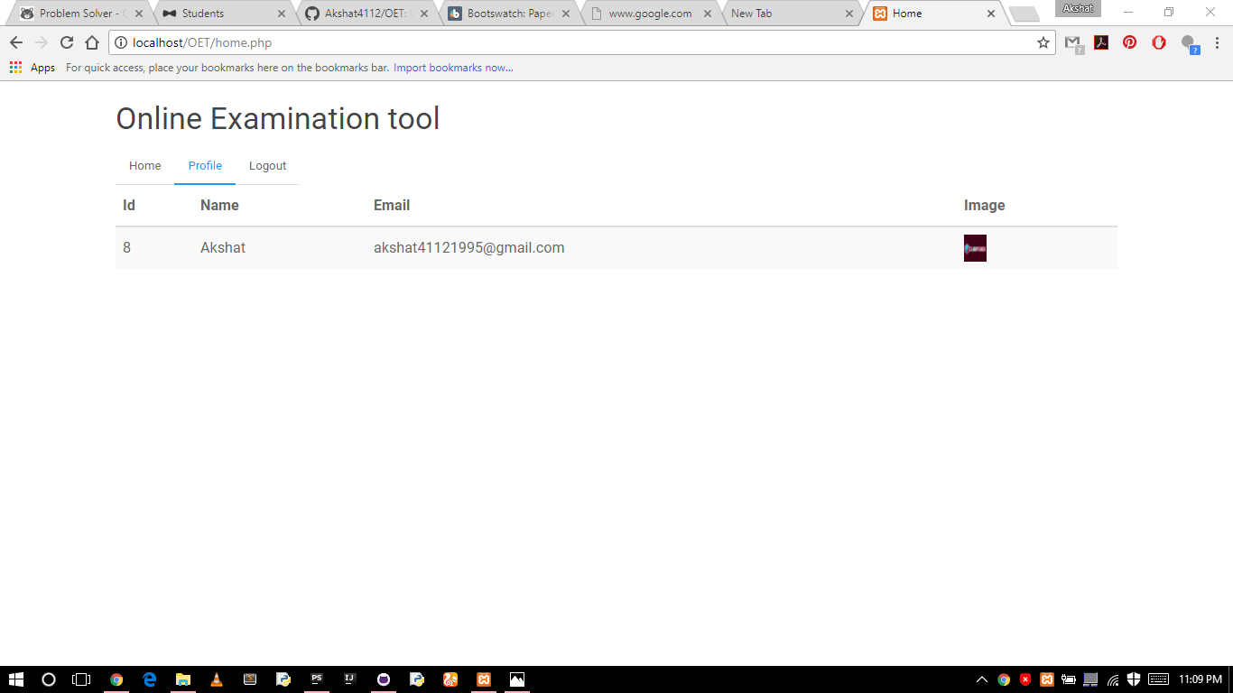Switch to the Students browser tab

(x=224, y=14)
